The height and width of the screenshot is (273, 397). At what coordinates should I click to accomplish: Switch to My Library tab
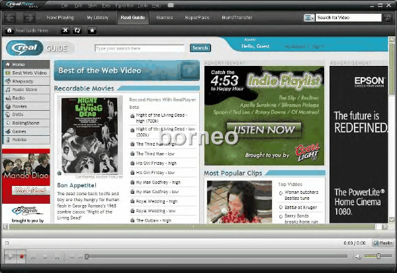click(98, 17)
